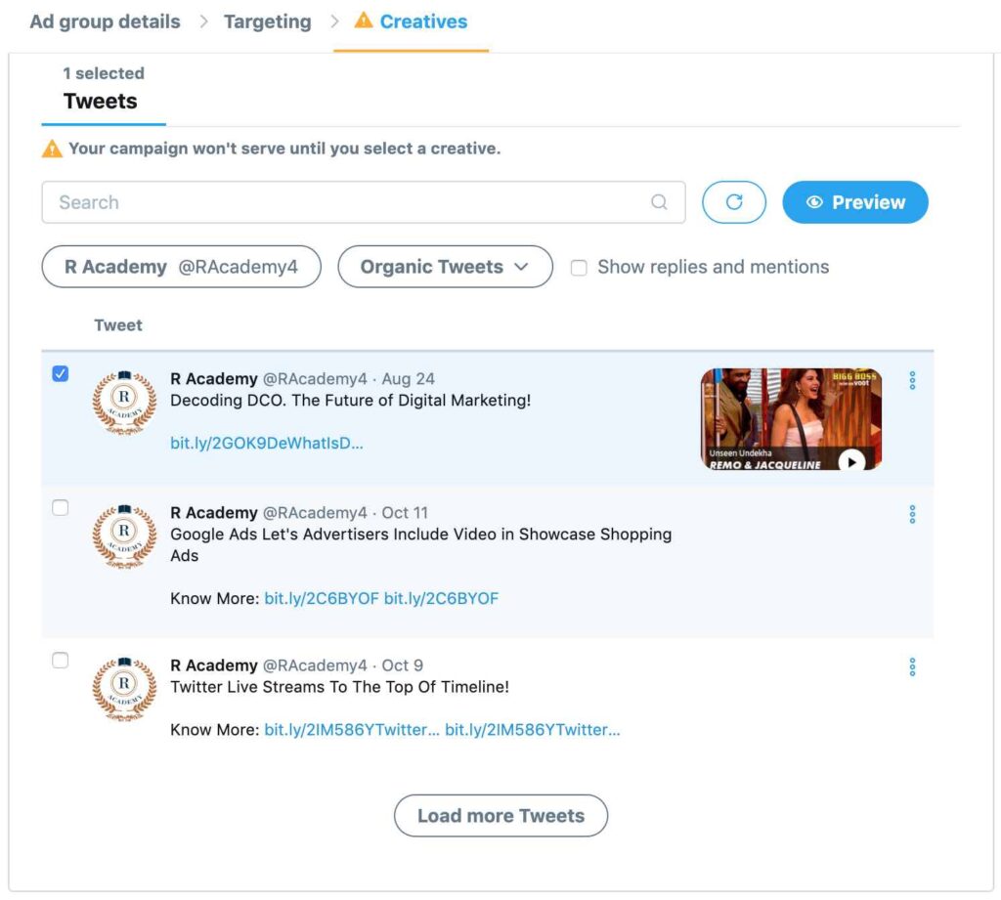Return to Ad group details
This screenshot has width=1001, height=900.
click(104, 21)
